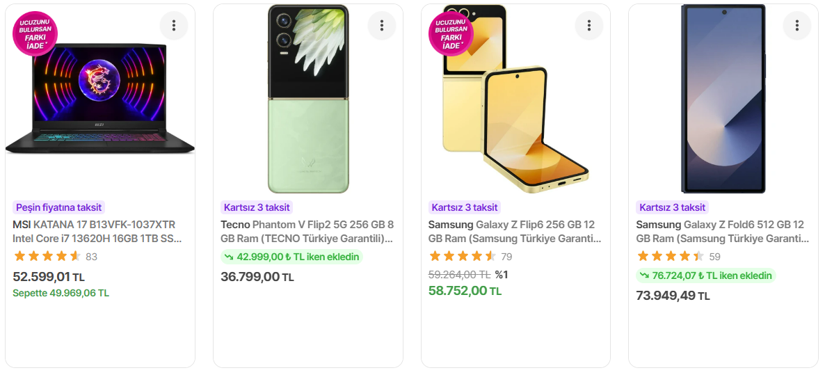Open three-dot menu on Galaxy Z Flip6 card
The image size is (825, 375).
point(589,26)
